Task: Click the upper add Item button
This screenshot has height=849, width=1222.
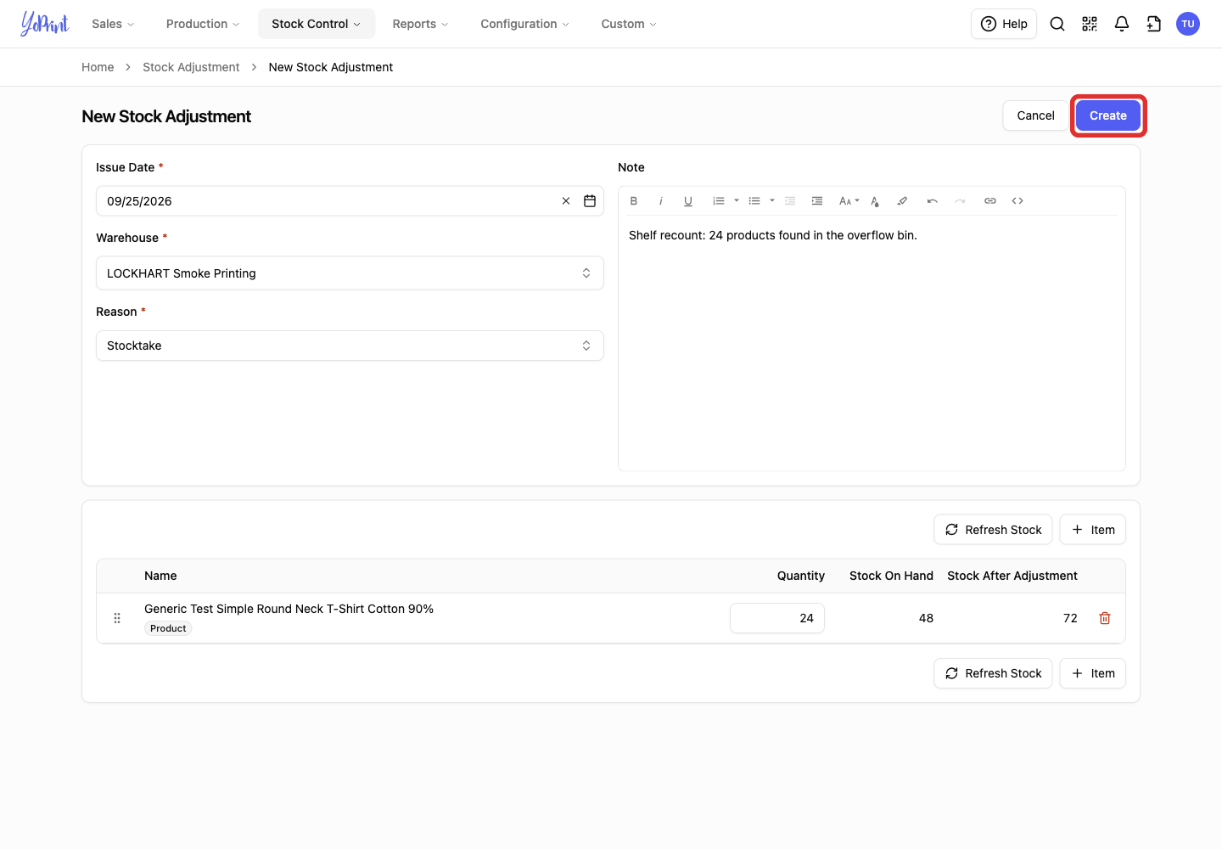Action: [x=1093, y=530]
